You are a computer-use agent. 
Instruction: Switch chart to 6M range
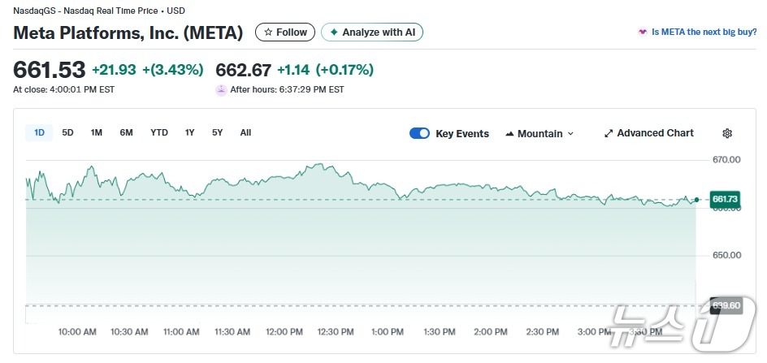[x=126, y=132]
